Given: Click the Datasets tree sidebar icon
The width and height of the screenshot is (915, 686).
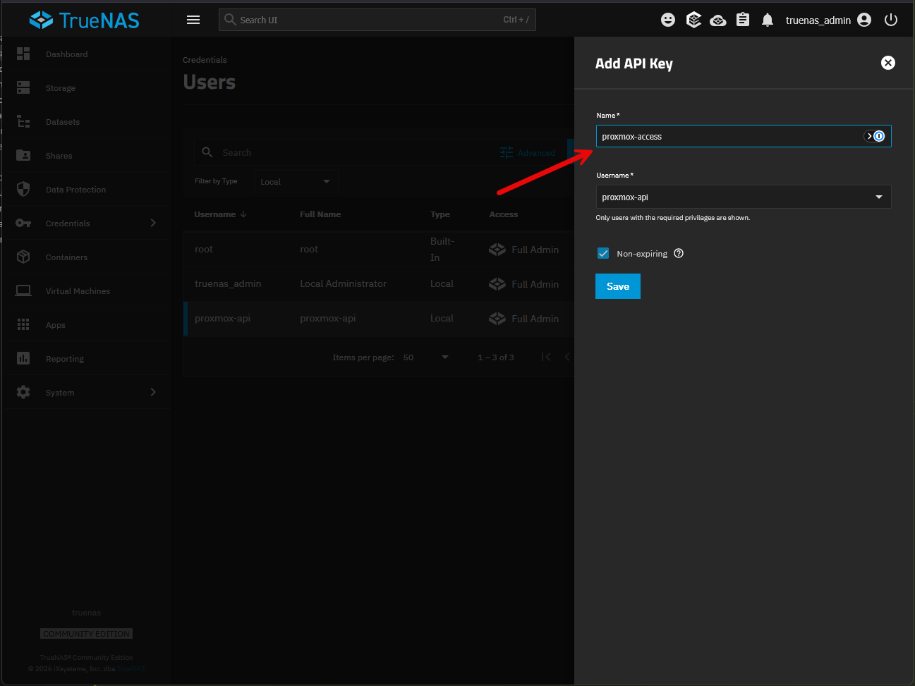Looking at the screenshot, I should point(23,121).
